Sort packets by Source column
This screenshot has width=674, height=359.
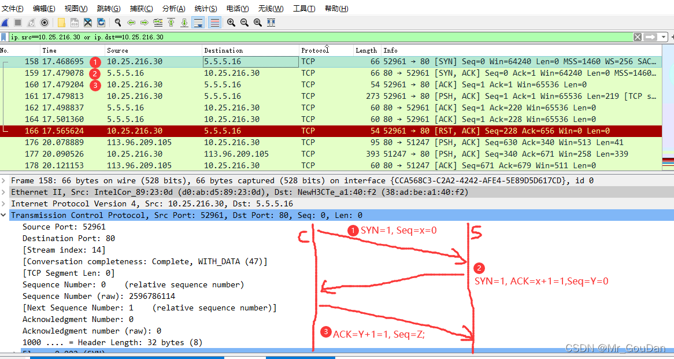(x=153, y=50)
